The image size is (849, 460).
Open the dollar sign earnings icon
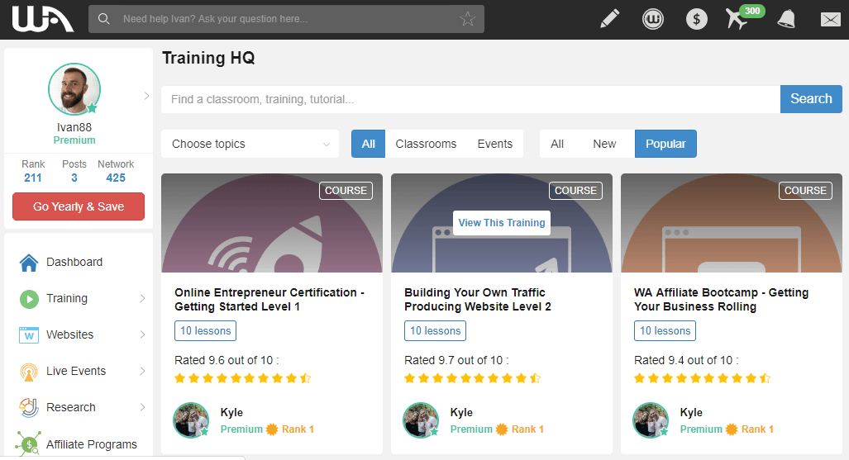[696, 20]
